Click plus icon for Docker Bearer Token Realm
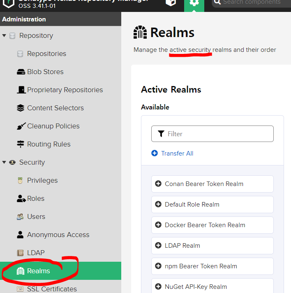 158,225
